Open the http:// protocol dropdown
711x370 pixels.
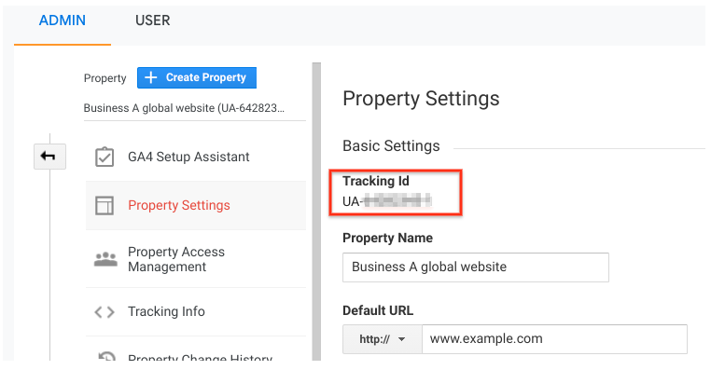coord(383,339)
